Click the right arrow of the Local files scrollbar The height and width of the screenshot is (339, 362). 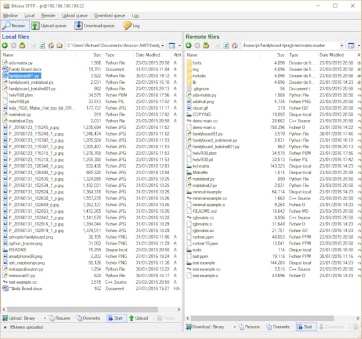pyautogui.click(x=179, y=310)
